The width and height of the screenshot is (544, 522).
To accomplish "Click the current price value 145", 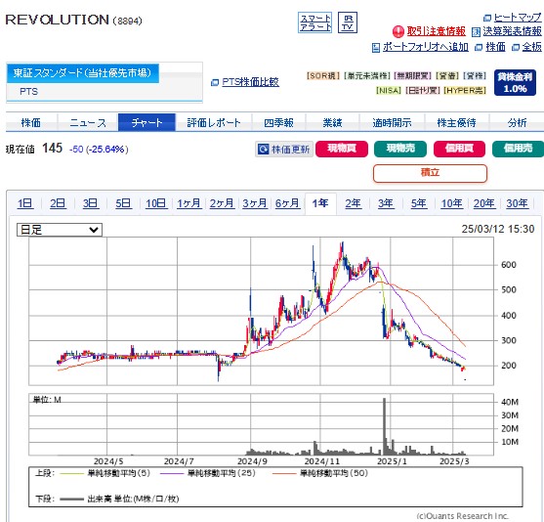I will tap(53, 149).
